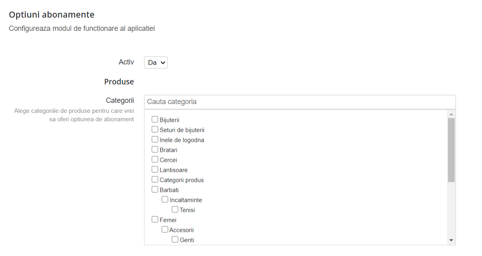The height and width of the screenshot is (256, 482).
Task: Check the Lantisoare checkbox
Action: pyautogui.click(x=155, y=169)
